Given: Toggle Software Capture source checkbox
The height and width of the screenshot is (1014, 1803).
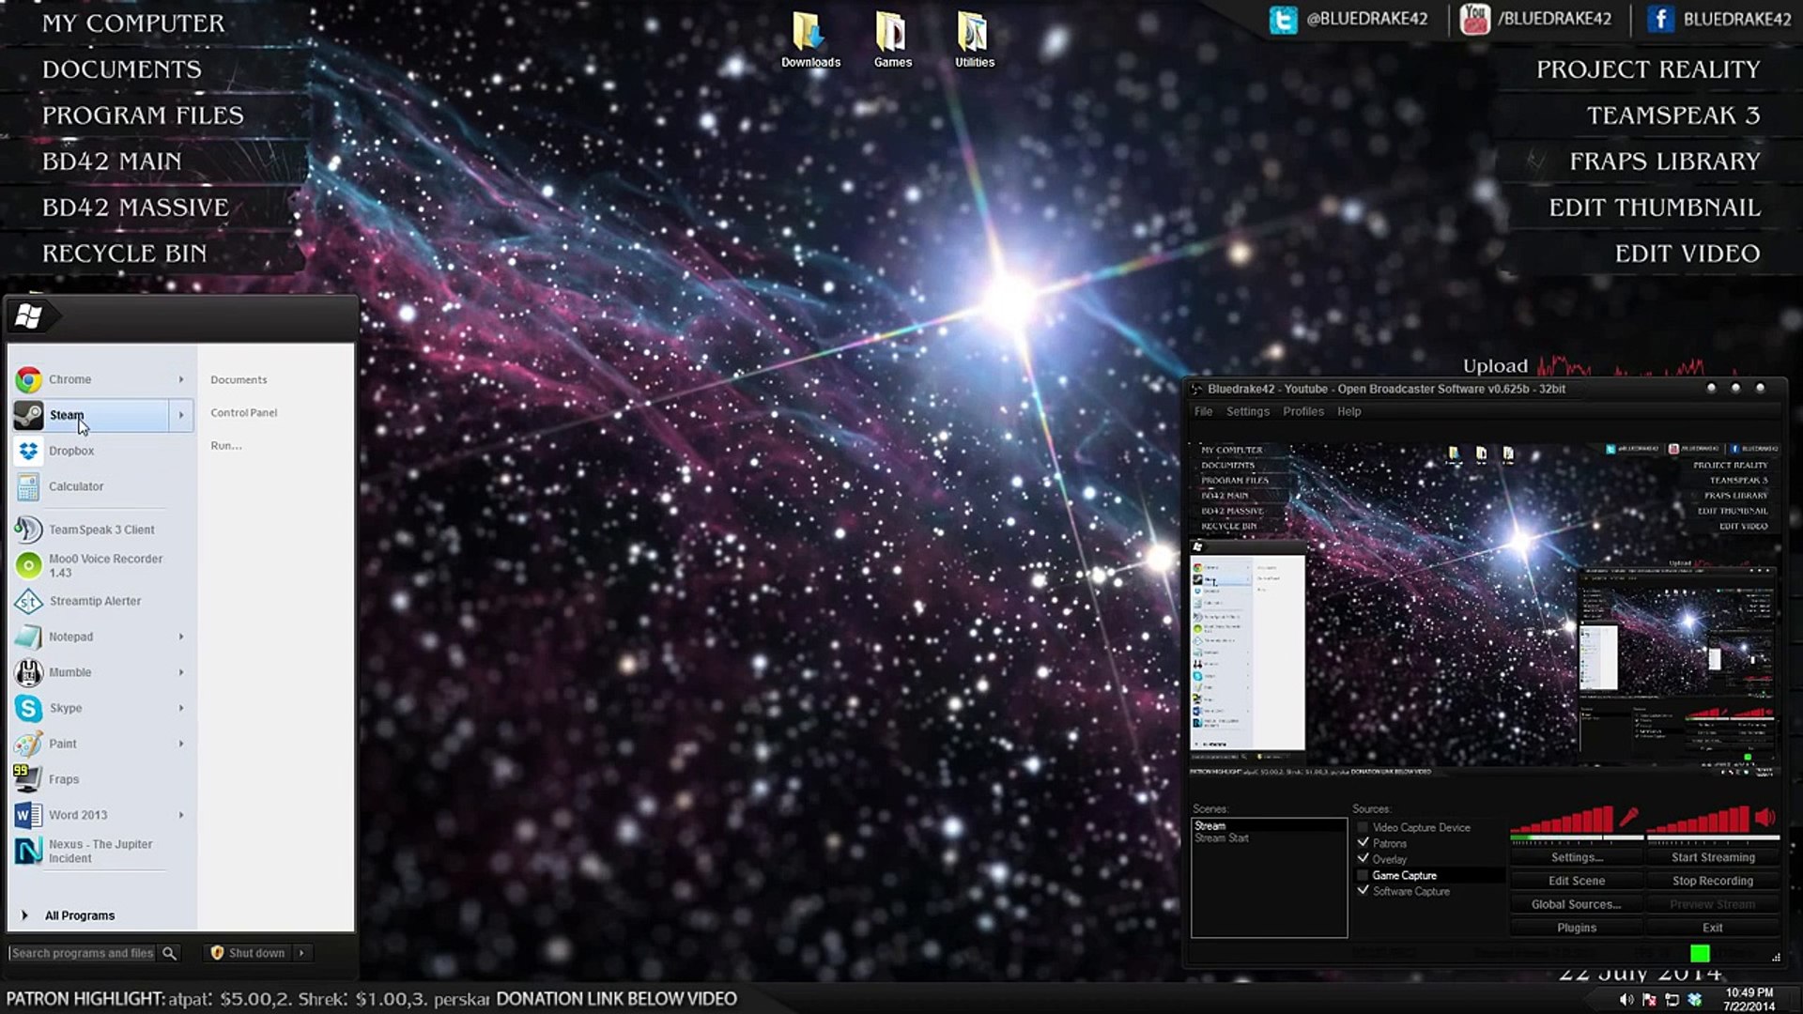Looking at the screenshot, I should click(1363, 891).
